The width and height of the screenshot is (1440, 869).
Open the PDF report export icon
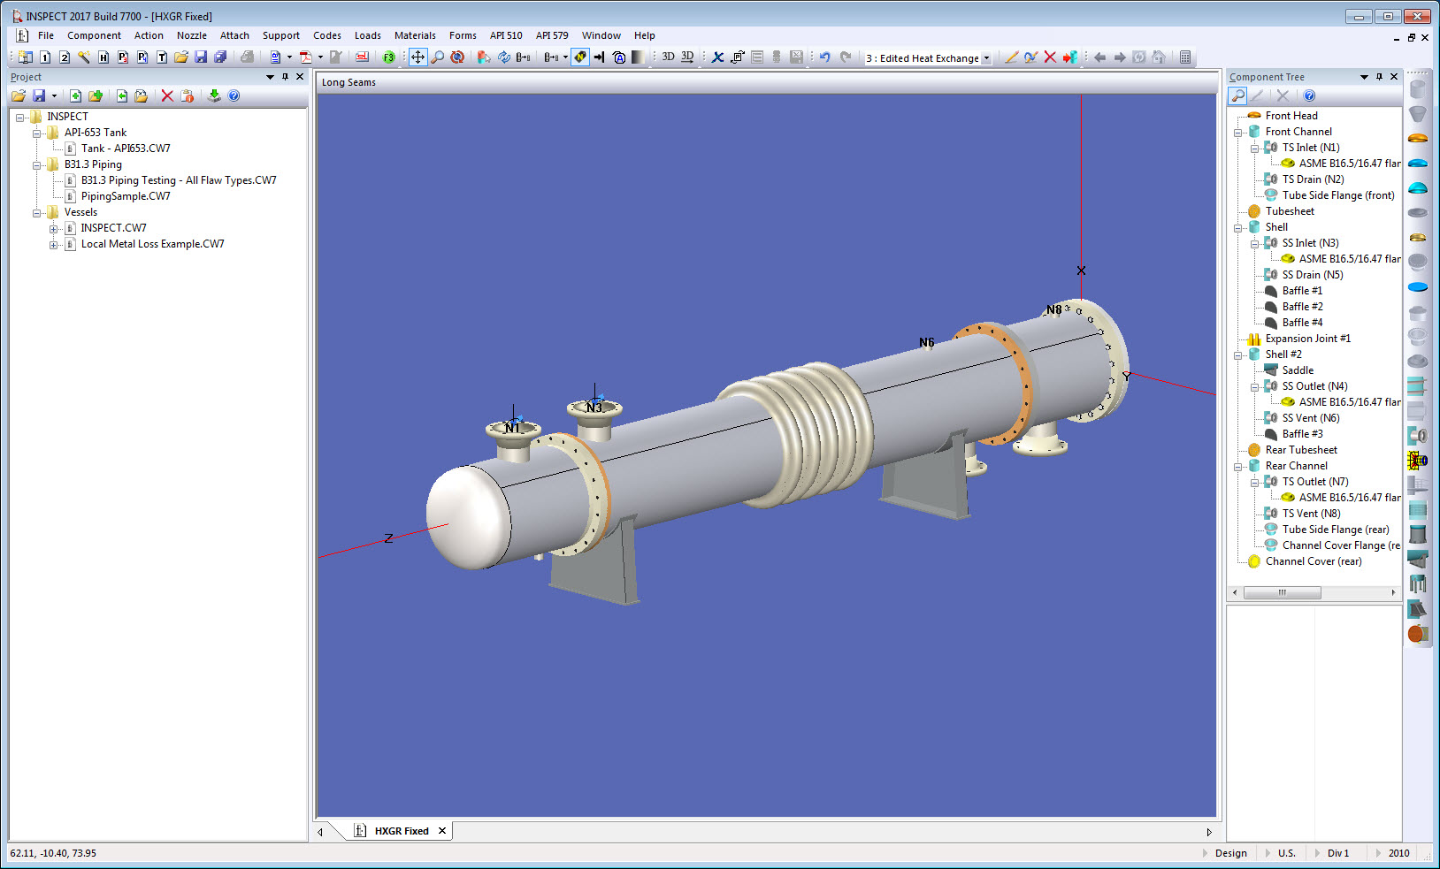(x=305, y=57)
